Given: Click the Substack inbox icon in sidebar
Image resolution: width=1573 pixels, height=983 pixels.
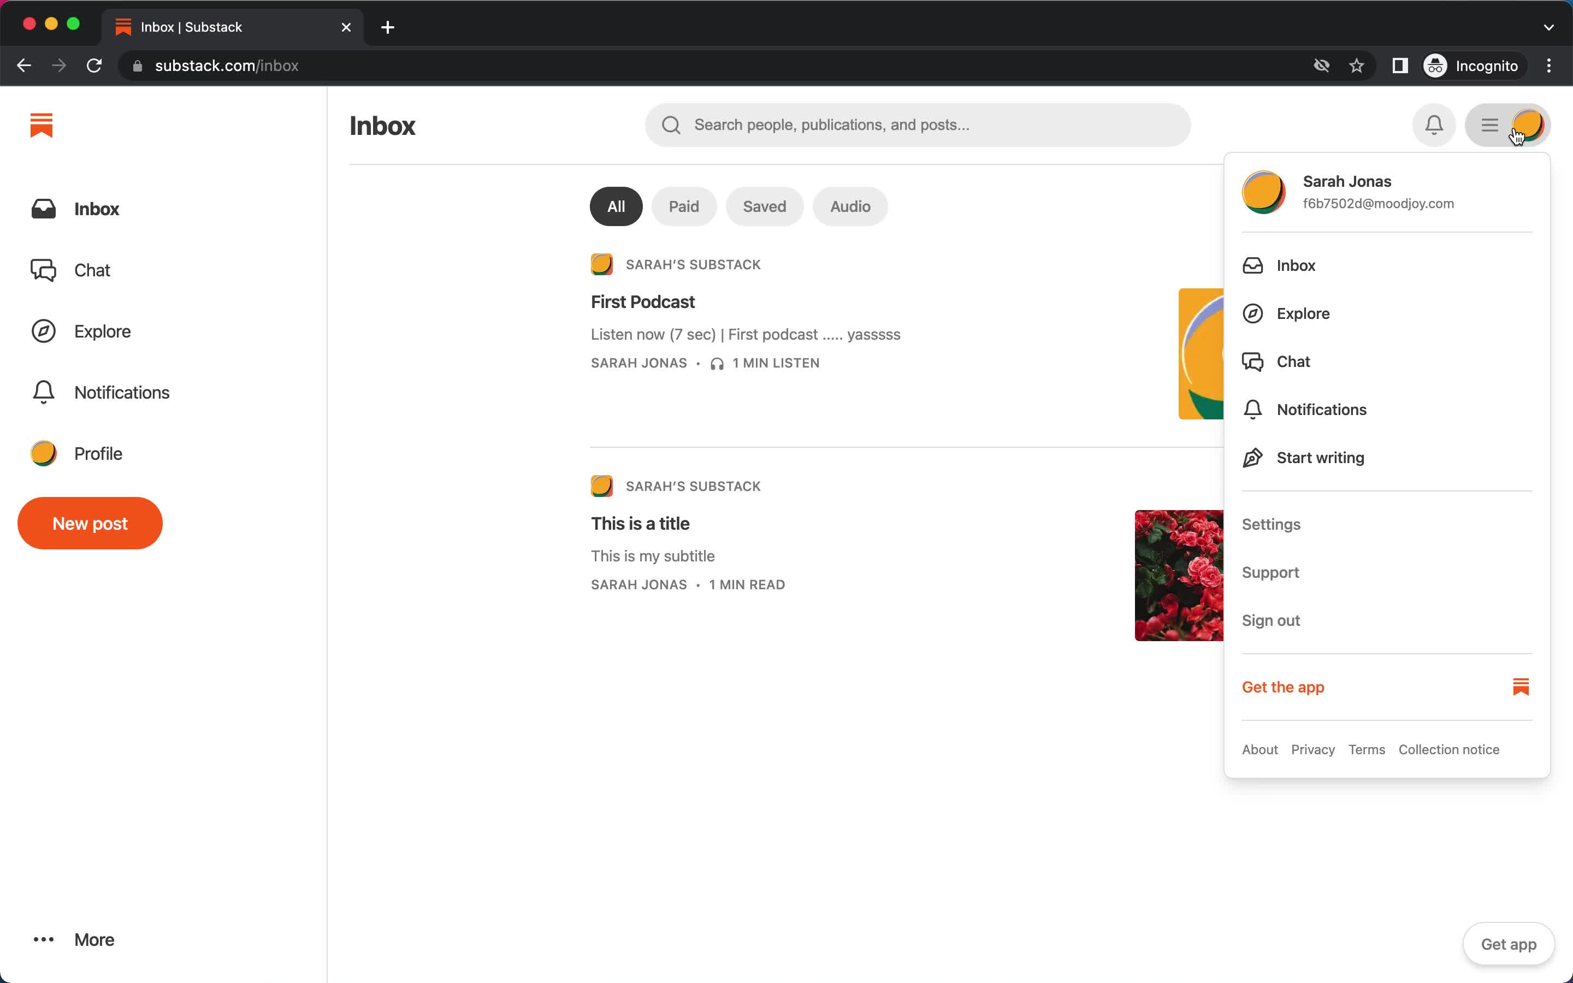Looking at the screenshot, I should click(43, 209).
